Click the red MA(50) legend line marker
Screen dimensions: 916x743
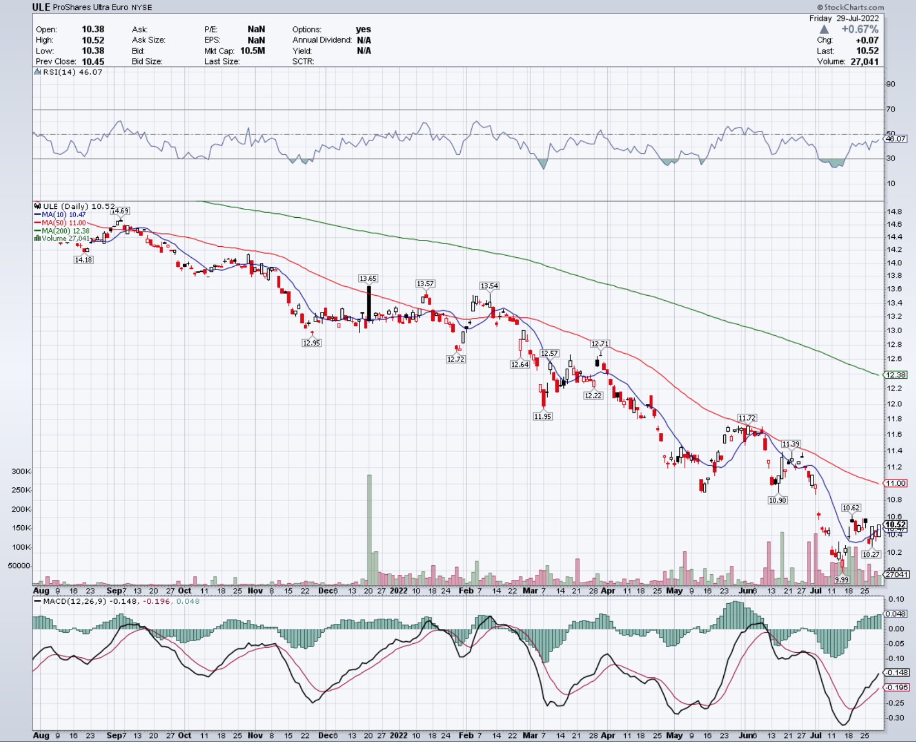pos(37,223)
